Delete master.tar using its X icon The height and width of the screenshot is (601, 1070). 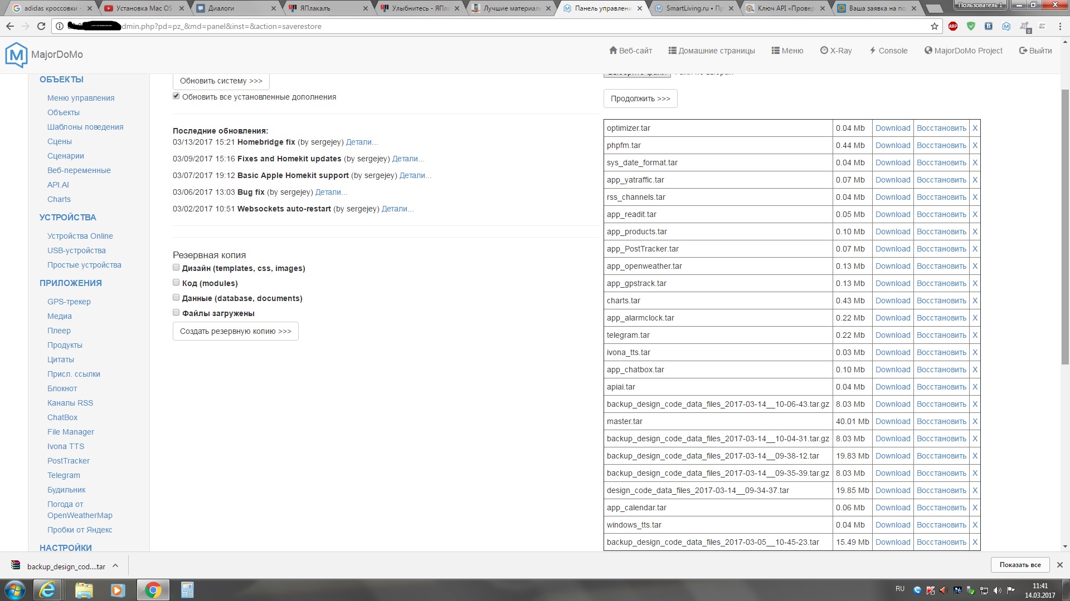(x=975, y=421)
